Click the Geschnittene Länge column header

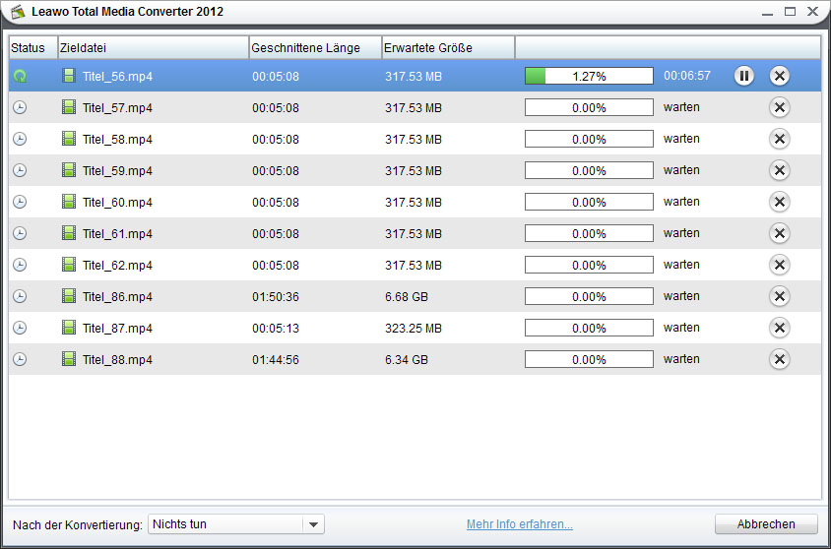315,47
